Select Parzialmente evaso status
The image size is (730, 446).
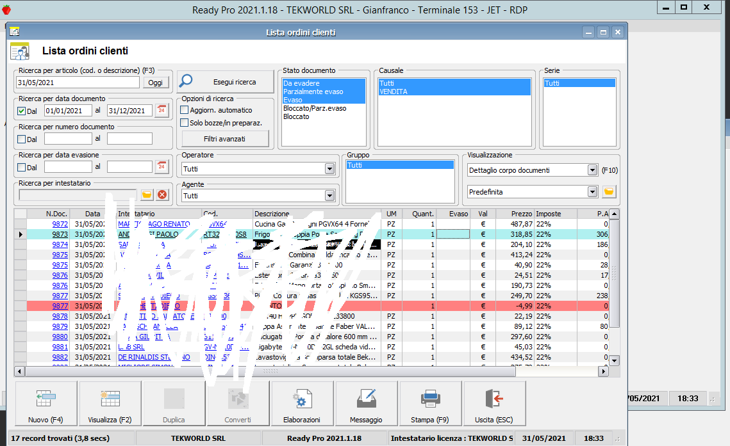[x=324, y=92]
